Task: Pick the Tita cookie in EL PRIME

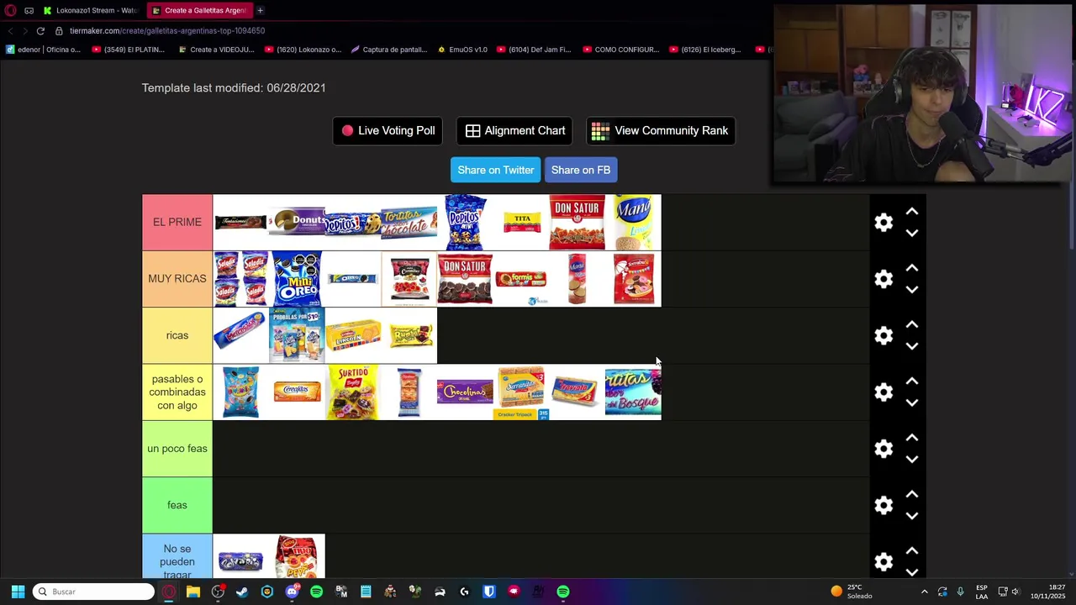Action: (x=521, y=222)
